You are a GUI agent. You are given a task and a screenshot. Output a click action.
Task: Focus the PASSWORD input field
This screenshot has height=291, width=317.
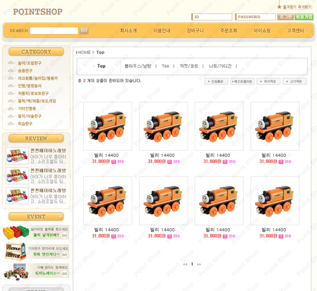click(x=255, y=17)
